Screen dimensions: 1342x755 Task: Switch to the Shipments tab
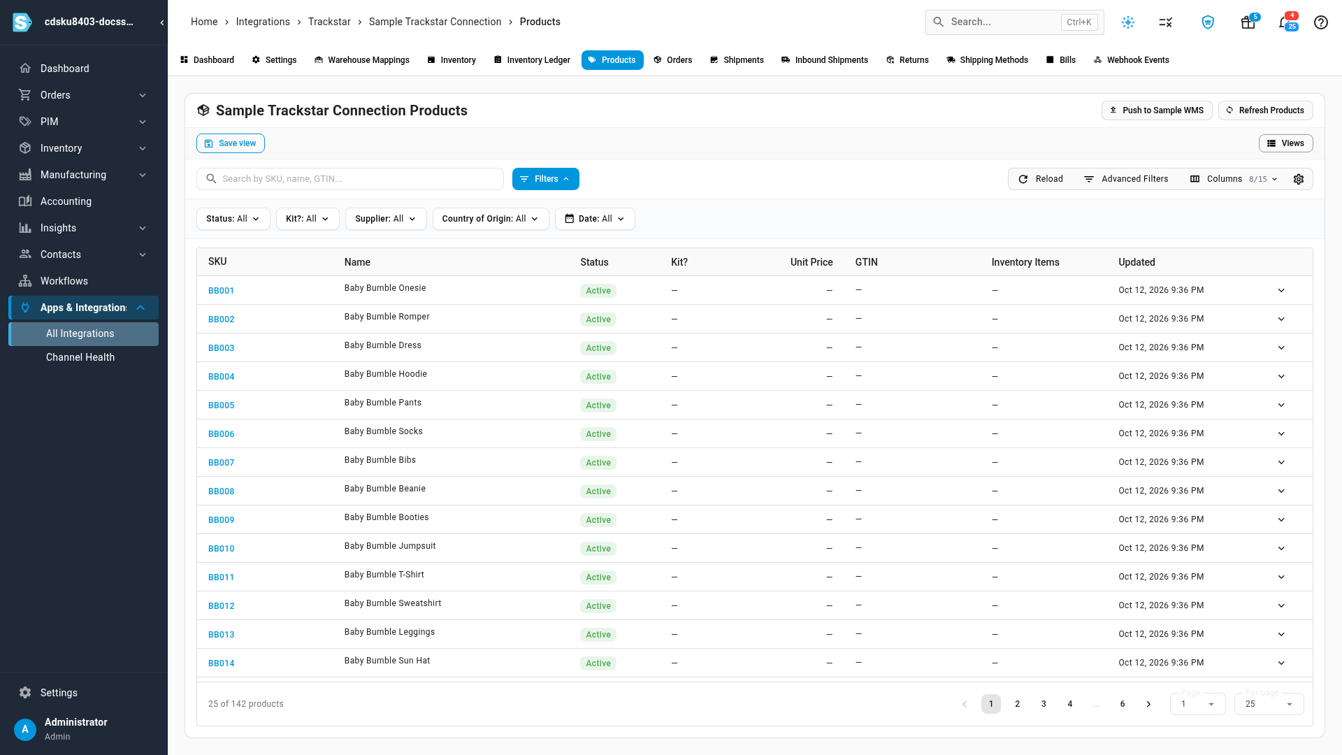[x=737, y=60]
